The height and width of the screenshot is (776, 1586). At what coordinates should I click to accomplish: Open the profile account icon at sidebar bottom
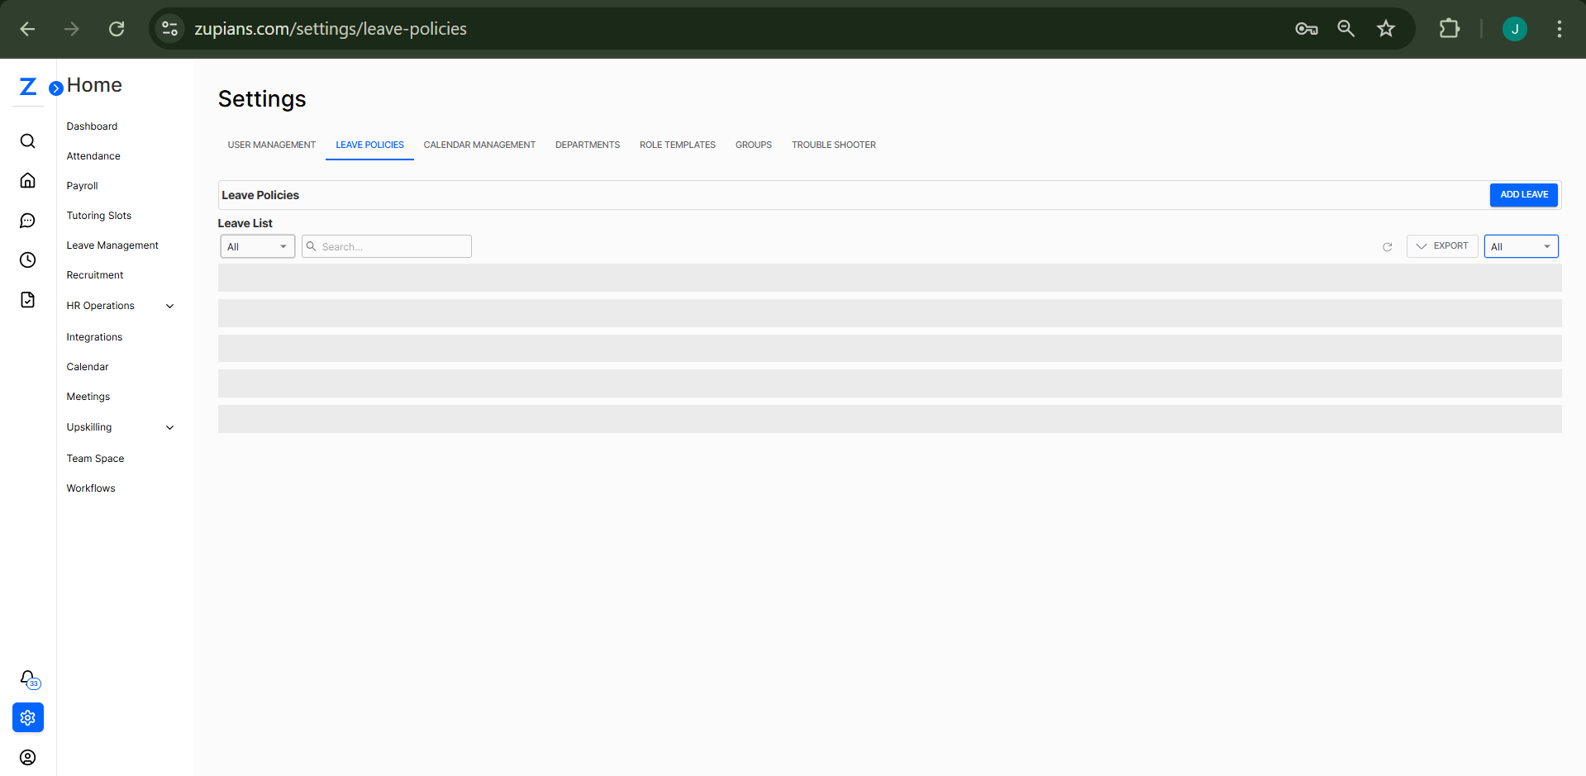pyautogui.click(x=27, y=757)
